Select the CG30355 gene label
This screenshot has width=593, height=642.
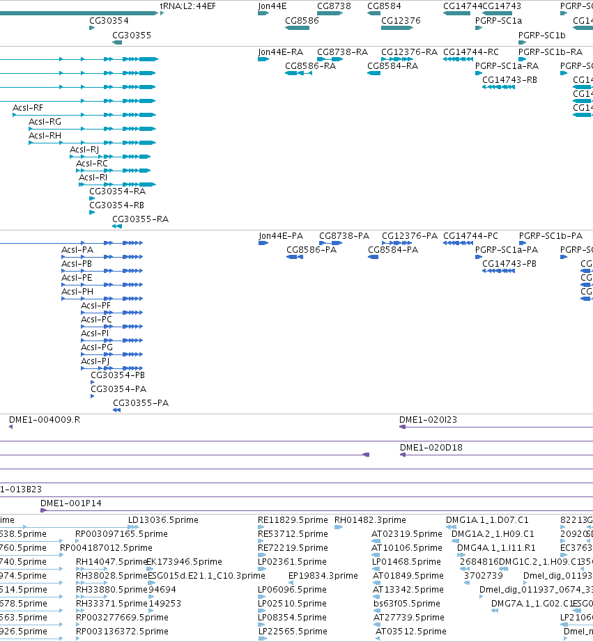tap(132, 36)
